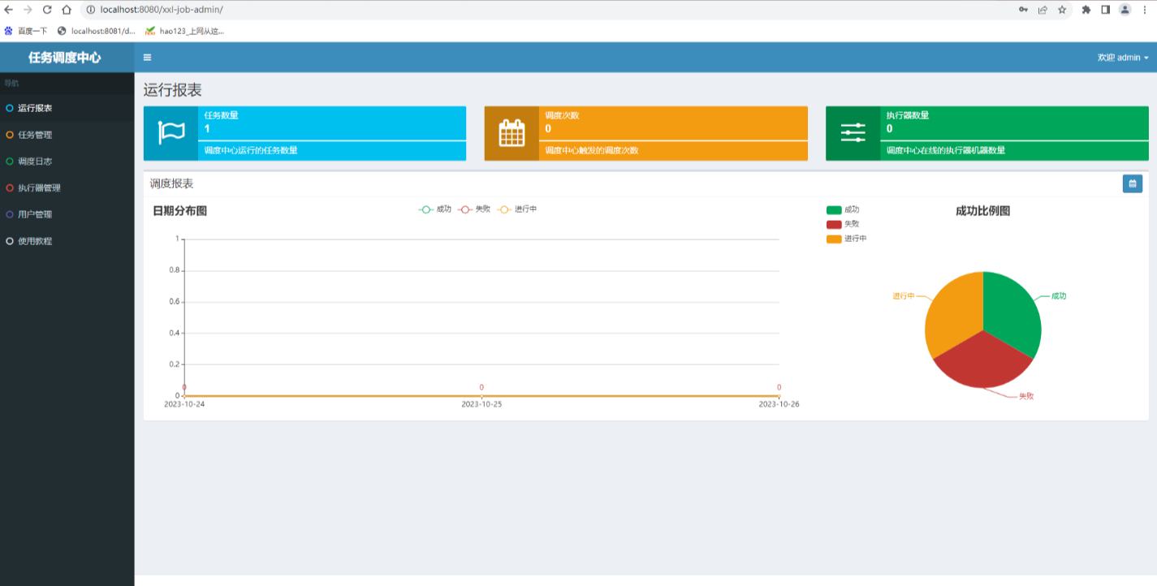Click browser back arrow
Screen dimensions: 1157x586
click(x=9, y=10)
